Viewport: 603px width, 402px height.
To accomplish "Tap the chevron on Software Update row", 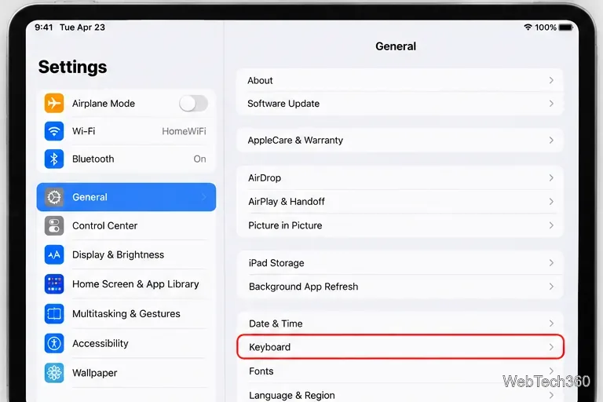I will 551,104.
